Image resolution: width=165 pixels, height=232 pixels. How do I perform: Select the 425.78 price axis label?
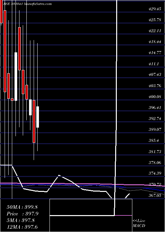(155, 20)
